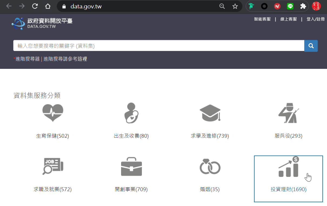Image resolution: width=327 pixels, height=206 pixels.
Task: Open the 進階搜尋器 advanced search link
Action: (28, 59)
